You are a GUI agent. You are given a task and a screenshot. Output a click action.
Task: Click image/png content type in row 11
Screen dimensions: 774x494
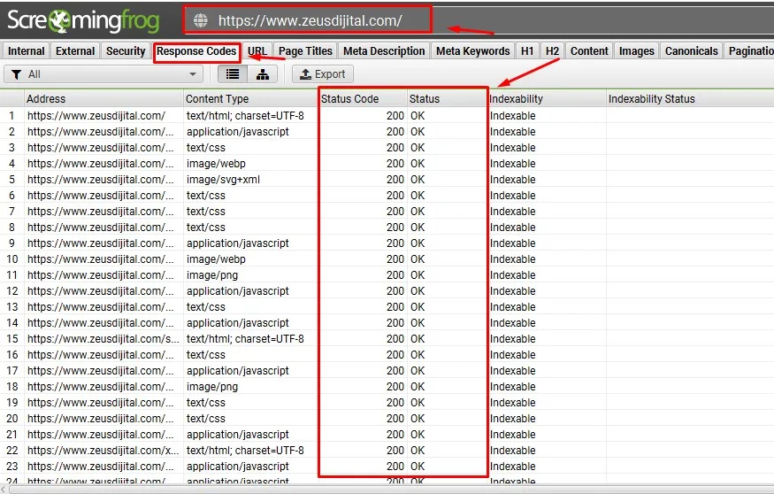pos(211,275)
